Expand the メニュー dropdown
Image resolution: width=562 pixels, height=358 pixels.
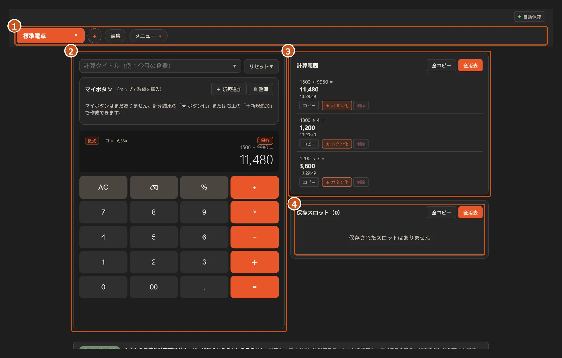[148, 36]
